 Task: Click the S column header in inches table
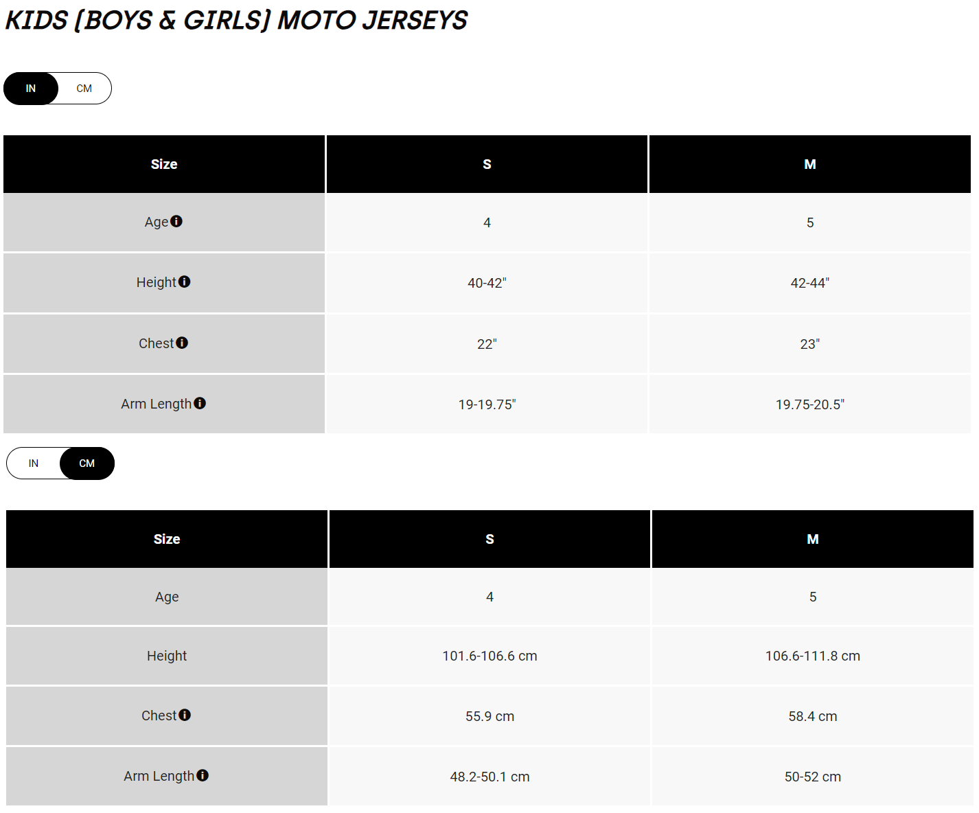point(487,164)
